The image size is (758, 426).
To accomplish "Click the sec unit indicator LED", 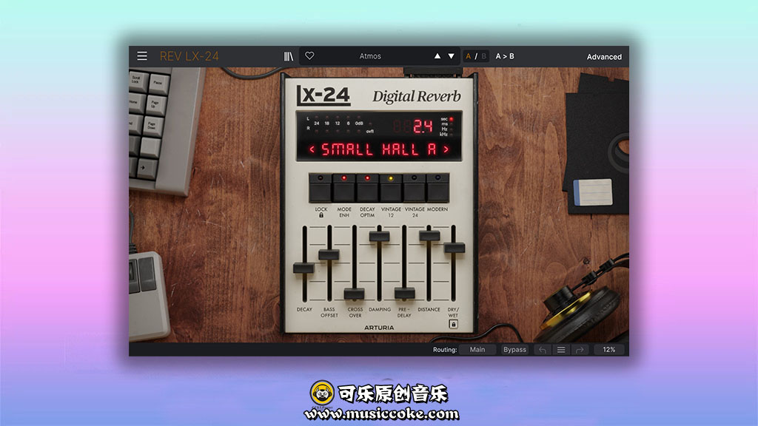I will 451,119.
